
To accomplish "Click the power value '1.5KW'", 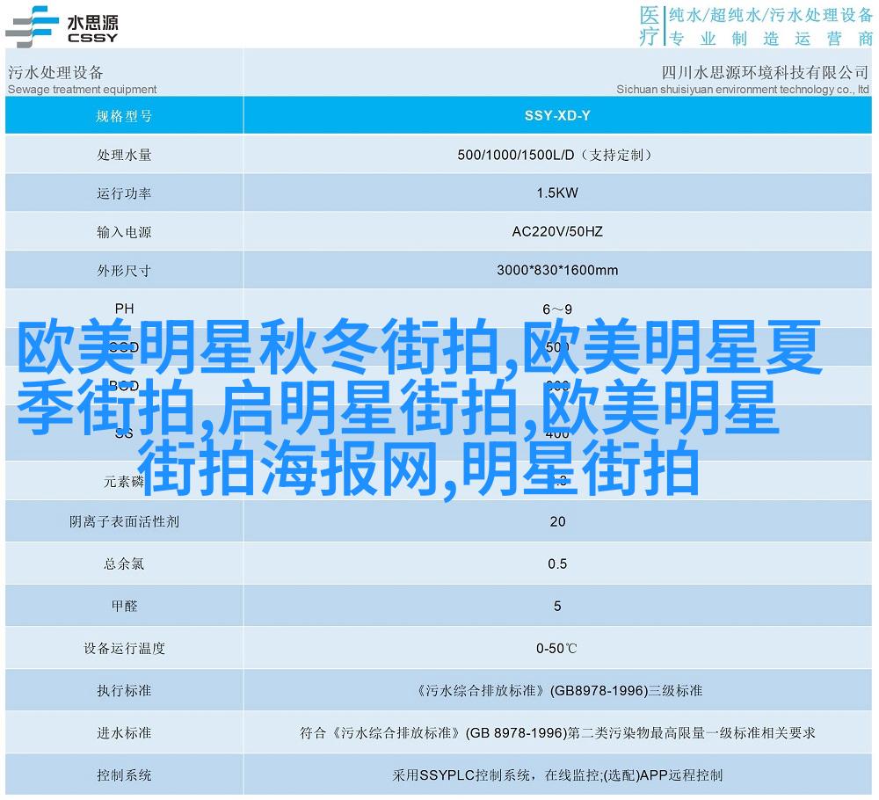I will (x=557, y=193).
